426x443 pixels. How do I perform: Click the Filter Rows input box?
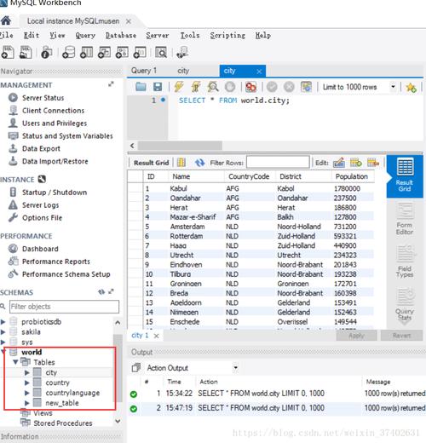coord(278,163)
